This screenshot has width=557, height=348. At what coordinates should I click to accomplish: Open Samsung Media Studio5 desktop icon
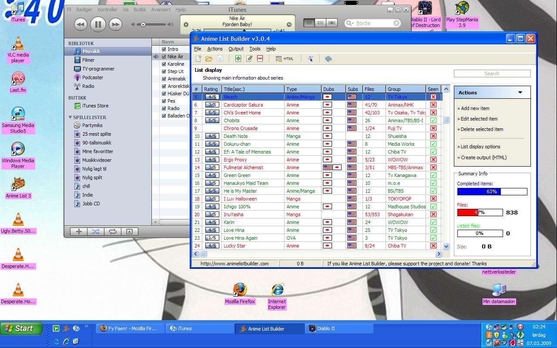coord(18,120)
